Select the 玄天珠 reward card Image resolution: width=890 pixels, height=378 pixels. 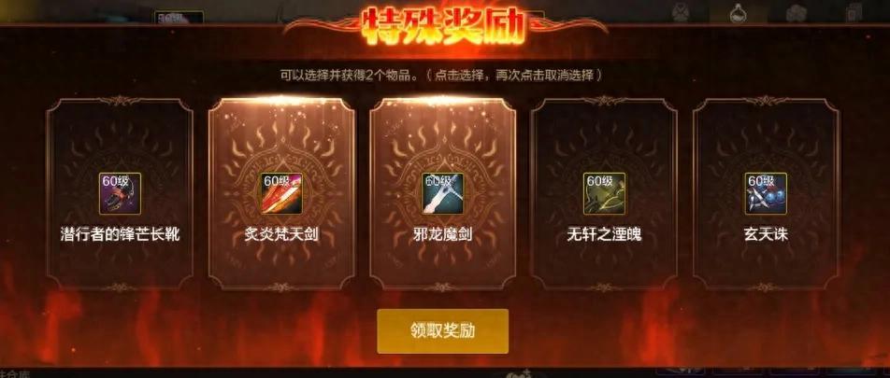767,194
